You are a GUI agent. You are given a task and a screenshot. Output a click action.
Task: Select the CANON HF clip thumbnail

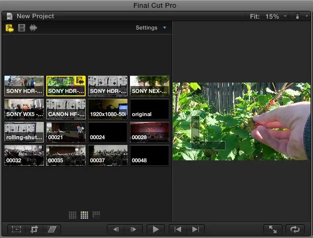[66, 109]
